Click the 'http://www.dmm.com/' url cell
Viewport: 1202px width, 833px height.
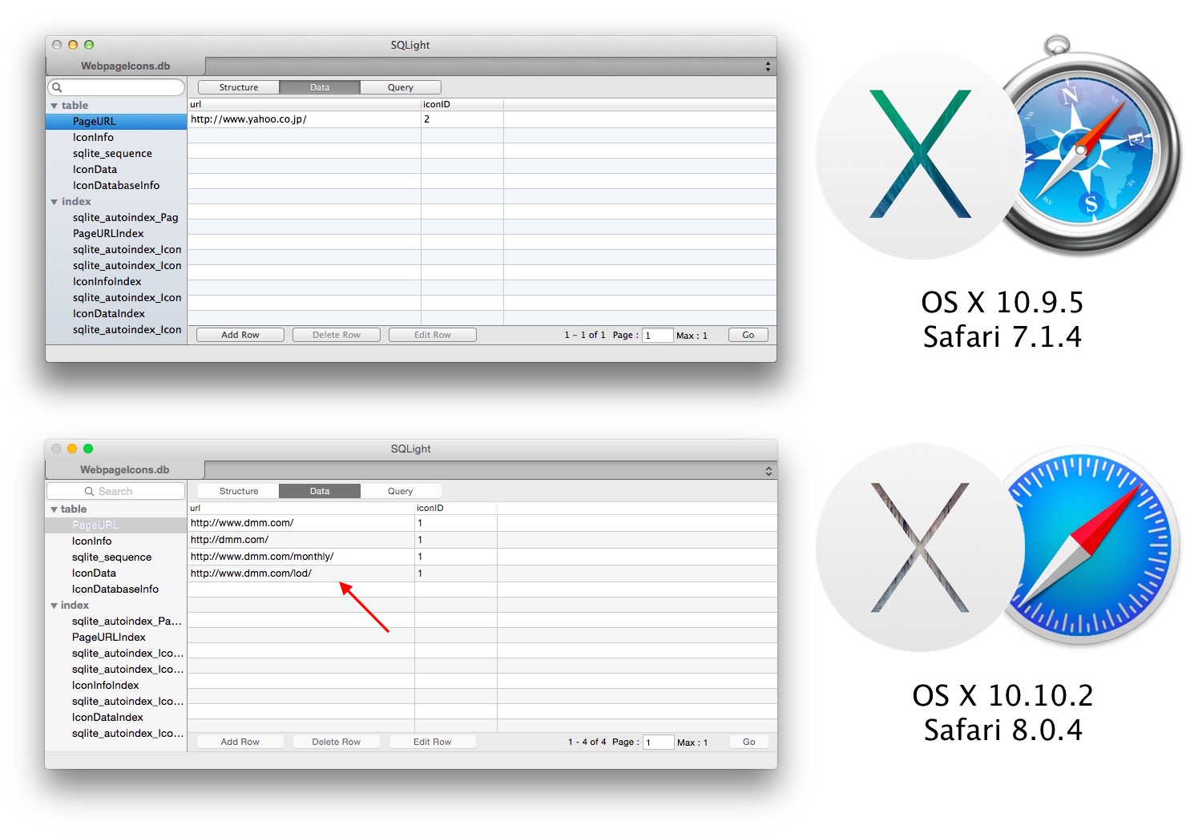click(301, 523)
